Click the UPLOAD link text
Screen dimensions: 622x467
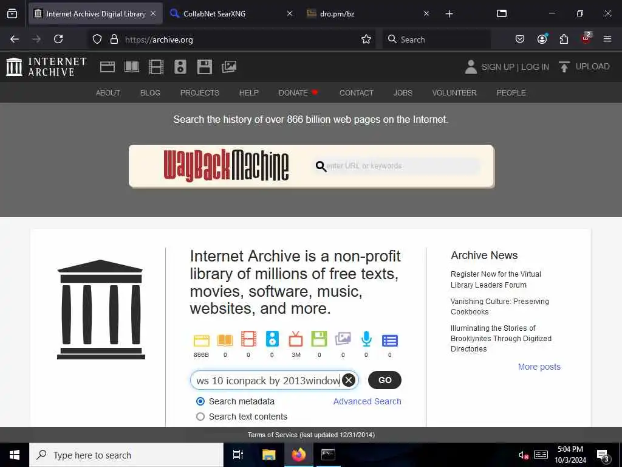click(593, 66)
